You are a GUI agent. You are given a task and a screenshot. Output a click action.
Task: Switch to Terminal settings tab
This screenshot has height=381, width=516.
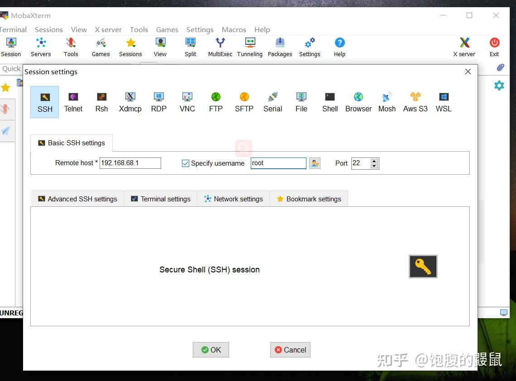tap(161, 199)
